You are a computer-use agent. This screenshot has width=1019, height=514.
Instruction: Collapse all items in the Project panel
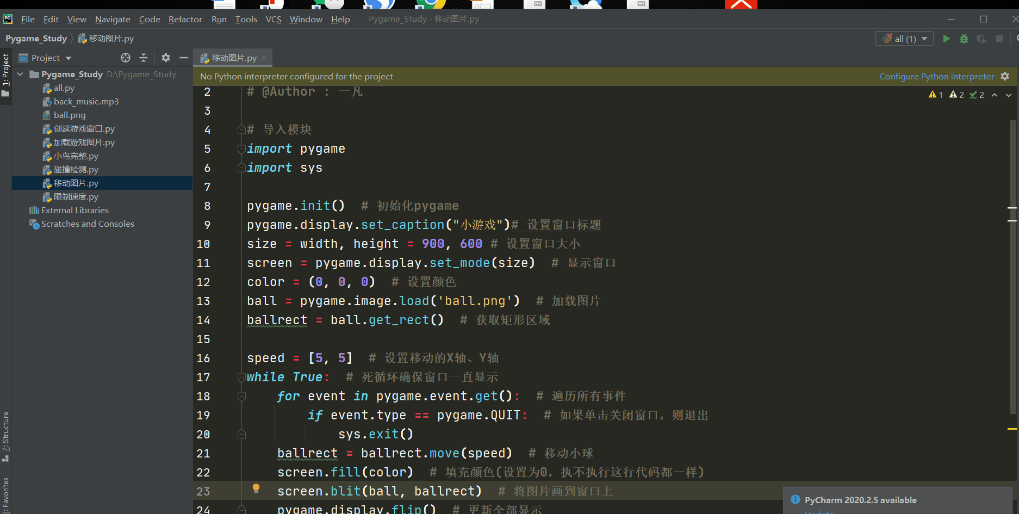point(144,58)
